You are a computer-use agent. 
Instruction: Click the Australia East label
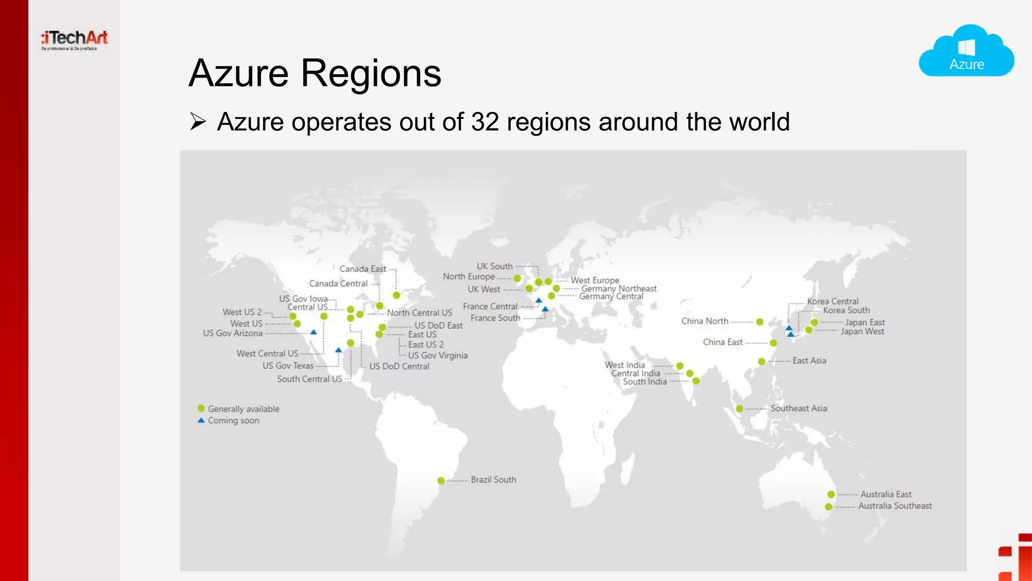[886, 494]
